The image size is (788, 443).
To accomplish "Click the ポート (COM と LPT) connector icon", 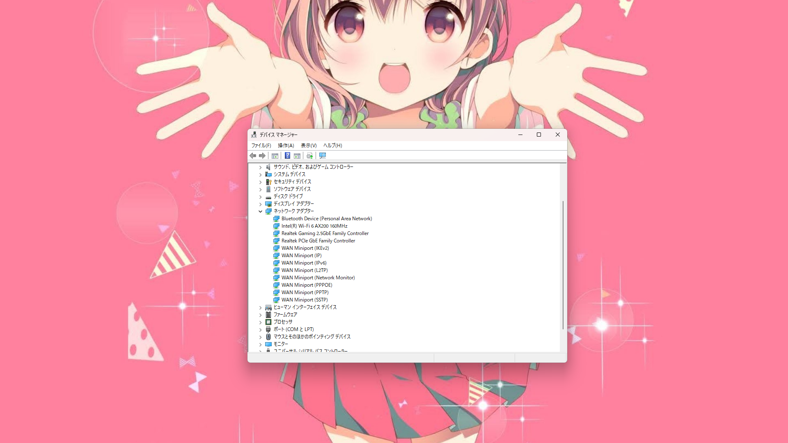I will 268,329.
